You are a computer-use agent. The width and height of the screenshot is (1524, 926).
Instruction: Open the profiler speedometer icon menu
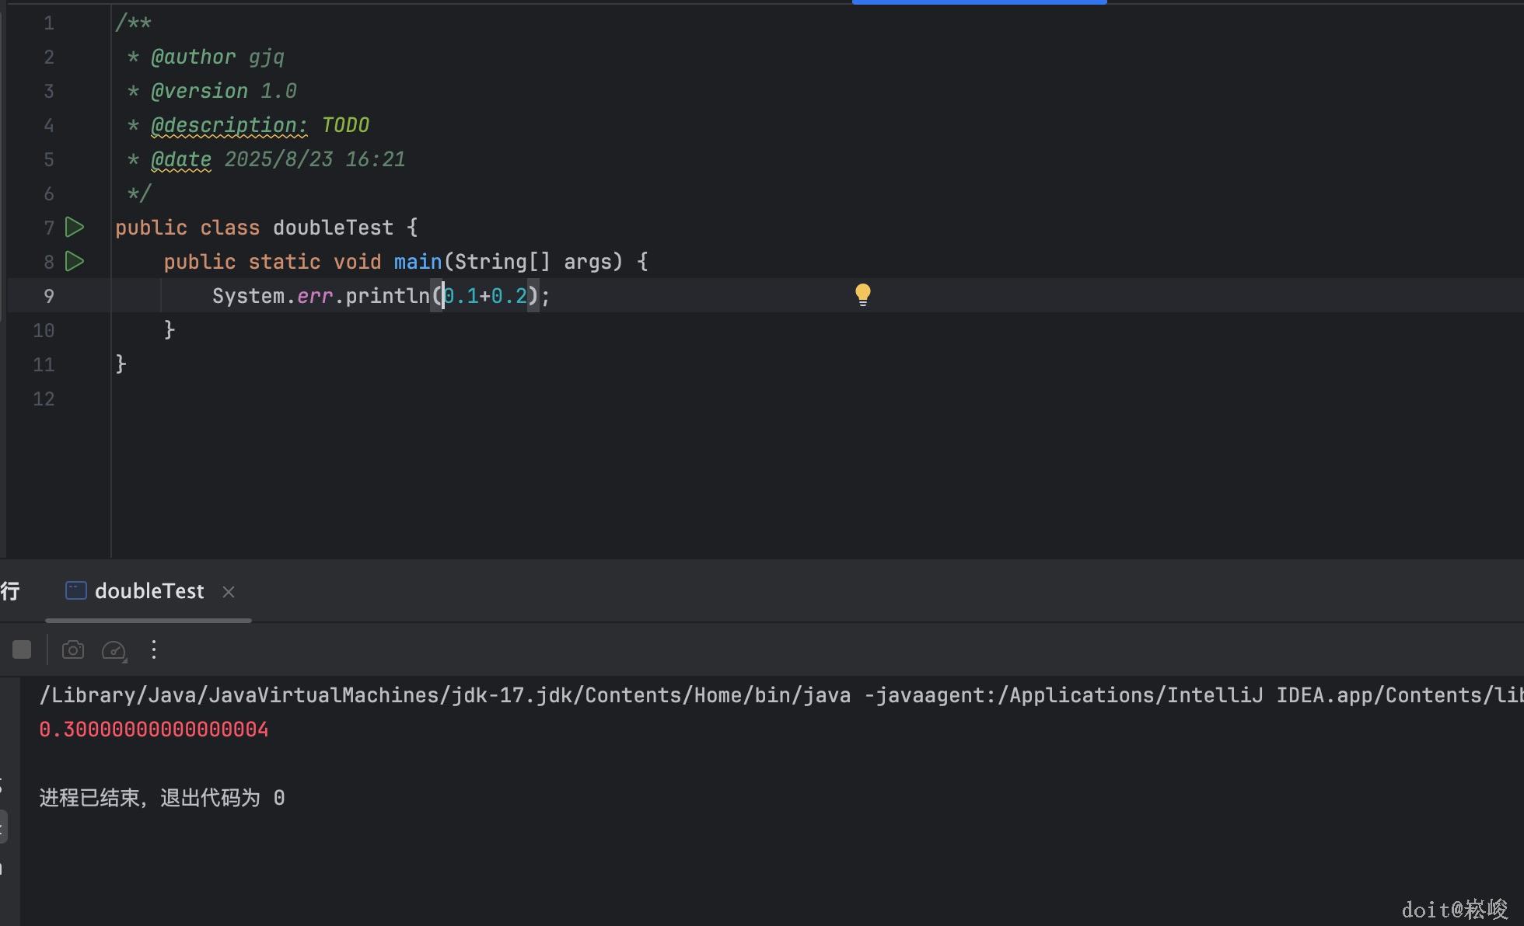114,650
